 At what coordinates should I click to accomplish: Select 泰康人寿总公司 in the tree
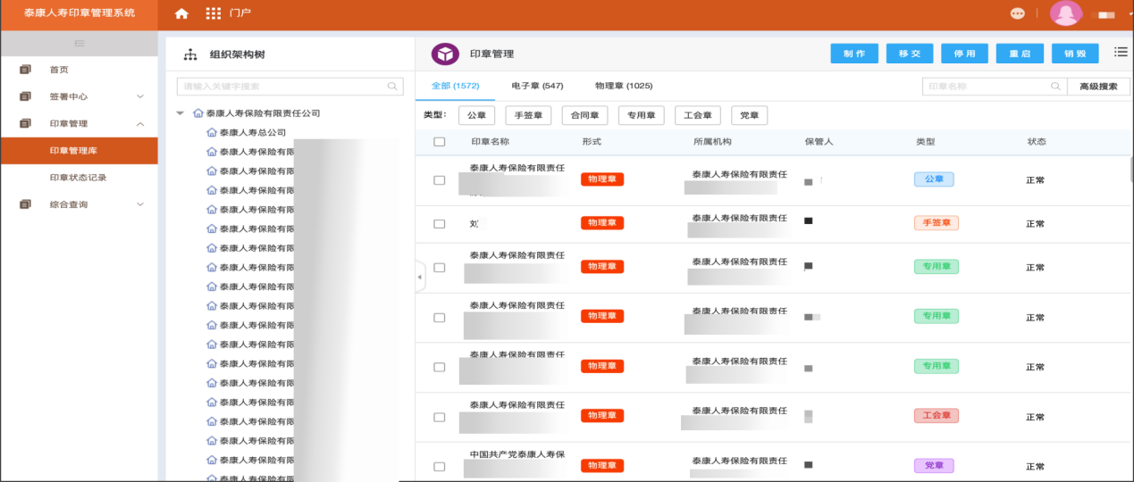pos(253,132)
